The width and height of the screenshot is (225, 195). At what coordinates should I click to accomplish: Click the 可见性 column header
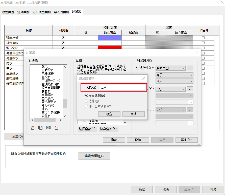point(63,30)
